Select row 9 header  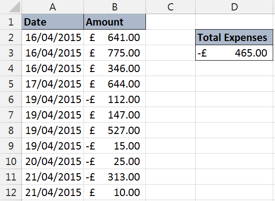[x=10, y=146]
